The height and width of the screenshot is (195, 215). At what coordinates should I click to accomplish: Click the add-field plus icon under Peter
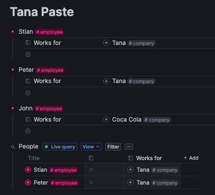point(28,93)
